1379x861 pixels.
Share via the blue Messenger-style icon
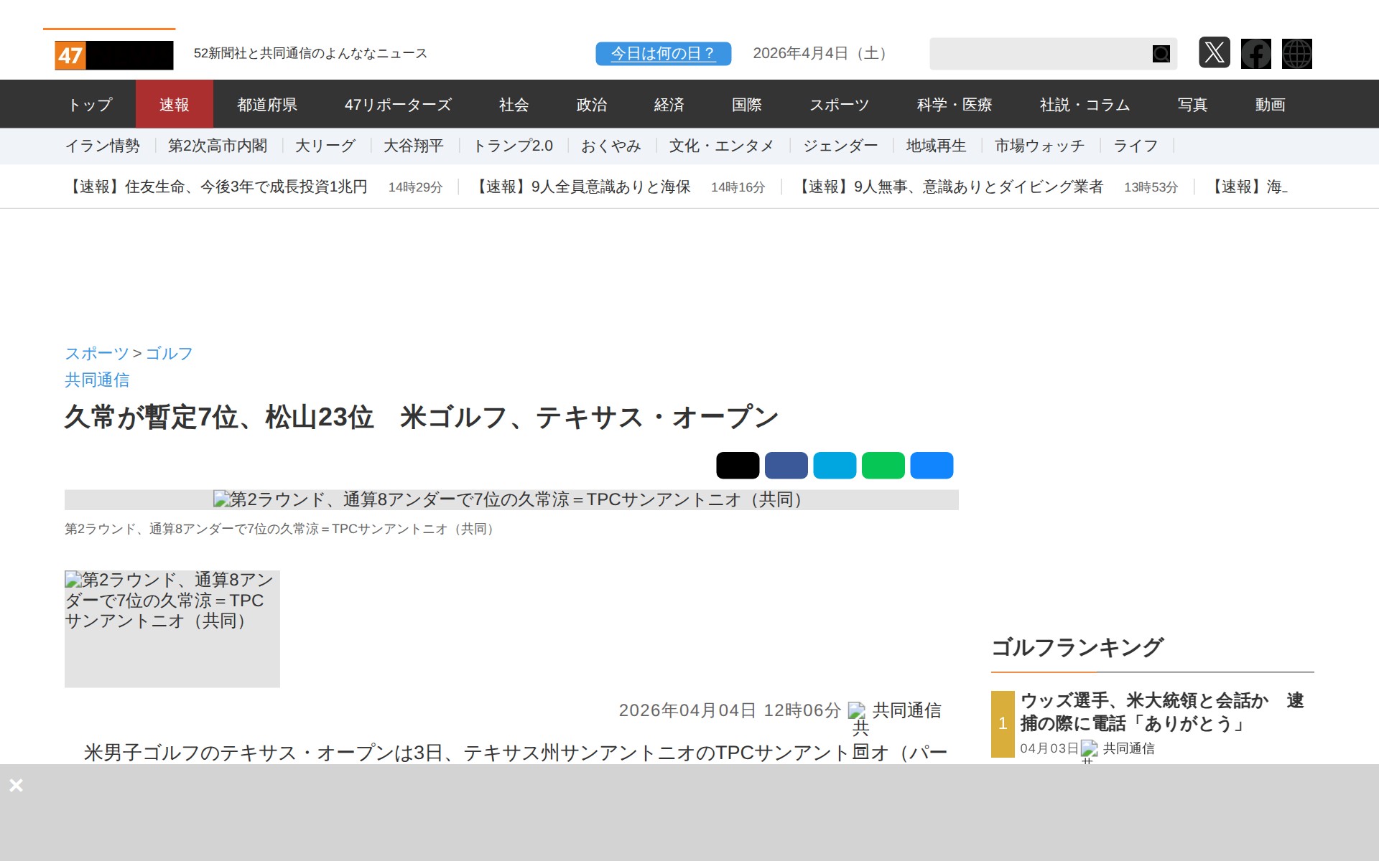931,465
